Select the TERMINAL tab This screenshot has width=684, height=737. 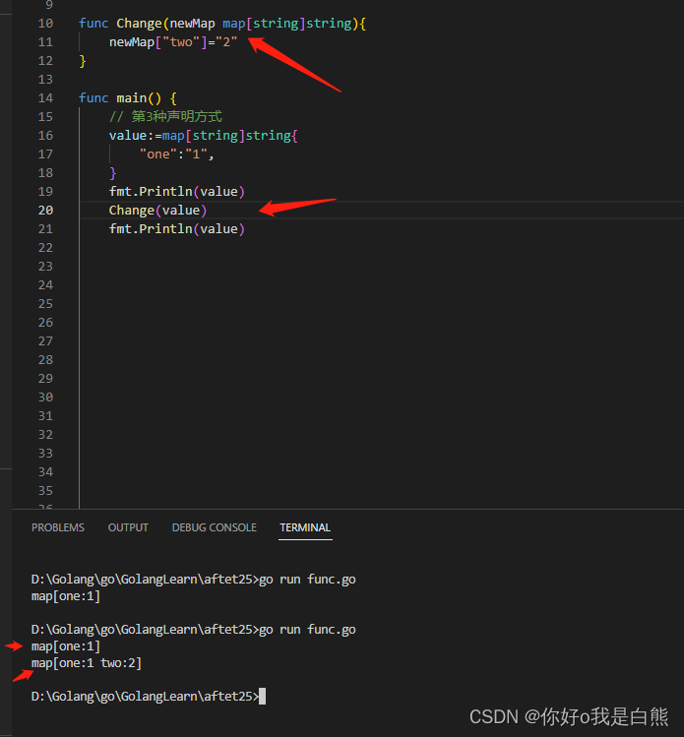pyautogui.click(x=305, y=527)
